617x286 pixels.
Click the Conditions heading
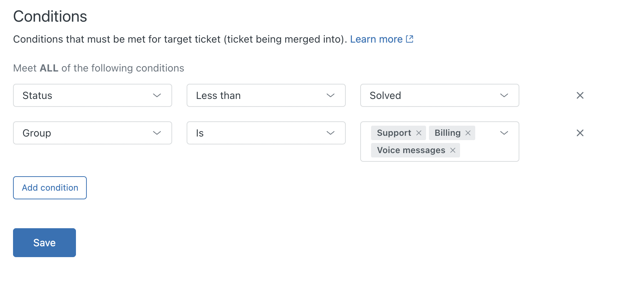click(x=50, y=16)
